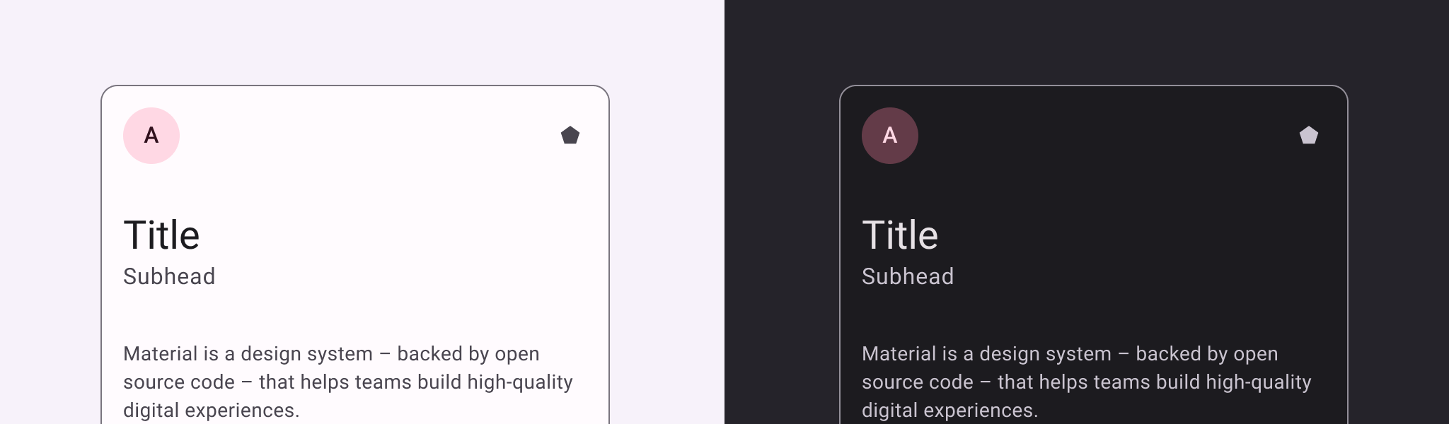Click "source code" in the dark card paragraph
Screen dimensions: 1449x424
pos(918,382)
